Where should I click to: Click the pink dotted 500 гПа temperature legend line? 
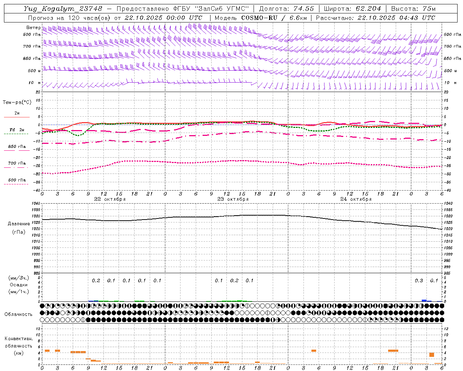pyautogui.click(x=16, y=184)
